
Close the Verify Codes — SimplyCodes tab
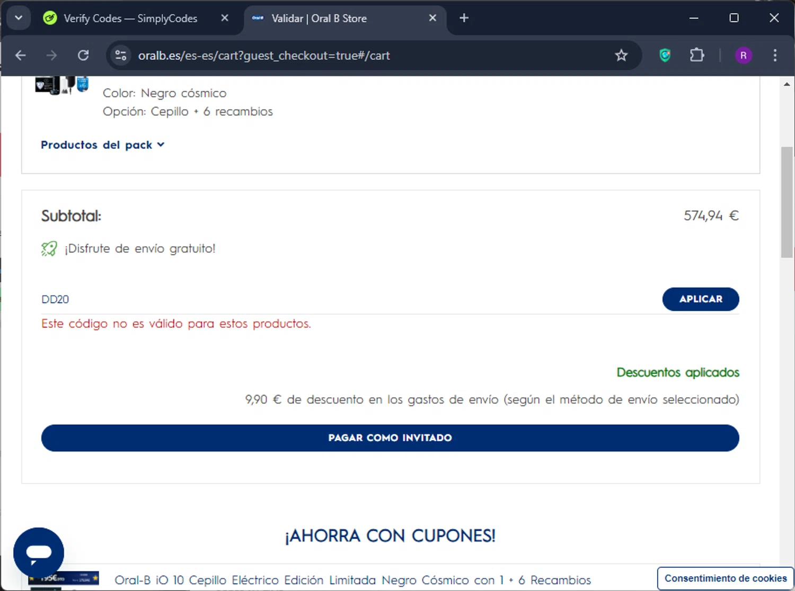[x=225, y=18]
